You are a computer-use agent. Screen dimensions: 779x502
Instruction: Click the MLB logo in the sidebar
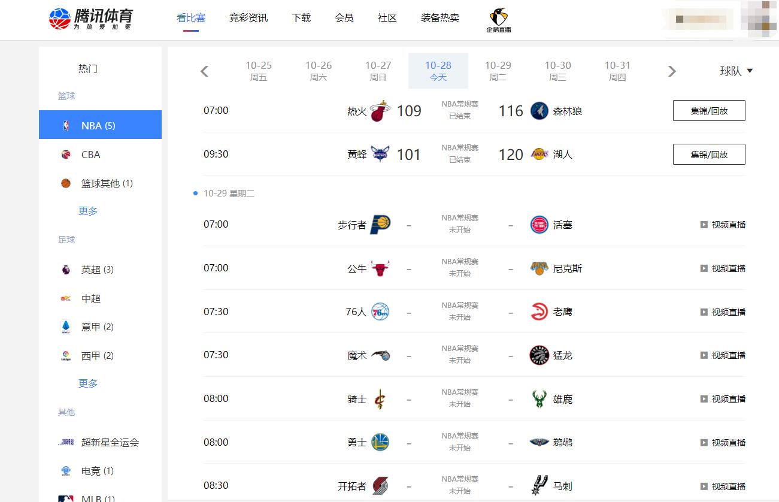65,497
